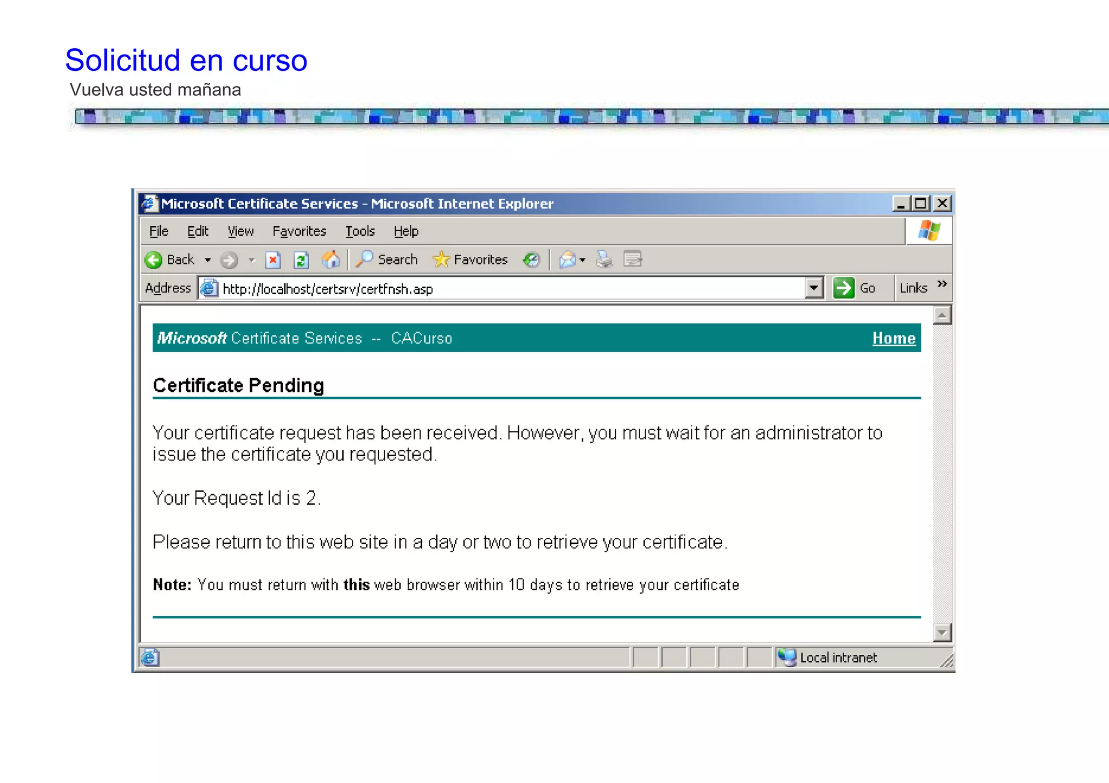The width and height of the screenshot is (1109, 783).
Task: Follow the Home link in header
Action: tap(894, 338)
